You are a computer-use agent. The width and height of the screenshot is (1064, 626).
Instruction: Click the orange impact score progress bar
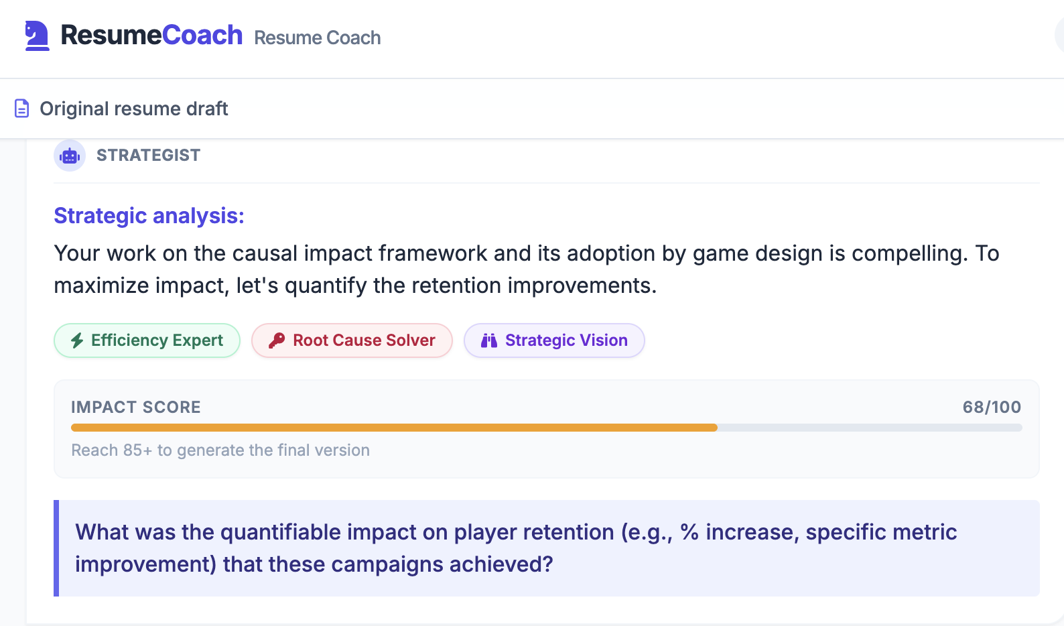(394, 428)
